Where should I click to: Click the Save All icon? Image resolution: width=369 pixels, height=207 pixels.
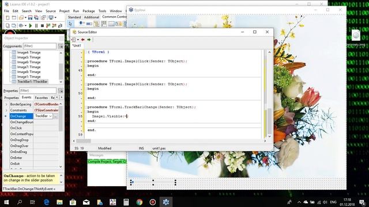[x=36, y=18]
